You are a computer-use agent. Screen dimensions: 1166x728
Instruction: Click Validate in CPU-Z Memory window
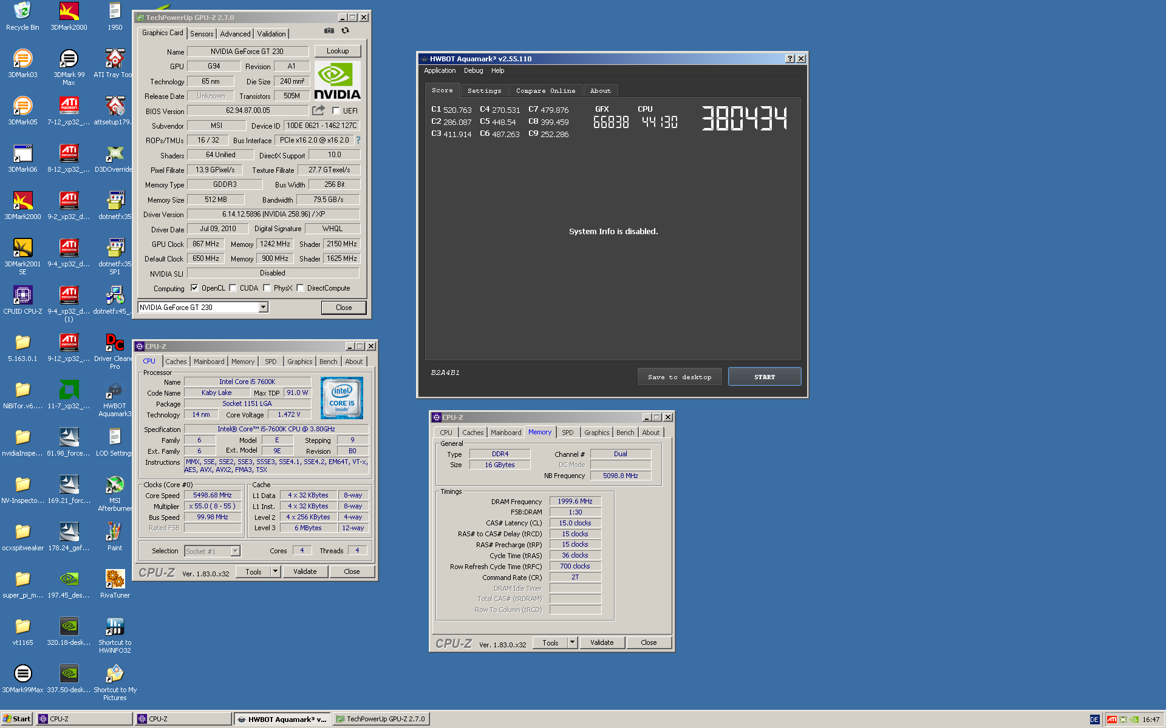click(x=602, y=642)
